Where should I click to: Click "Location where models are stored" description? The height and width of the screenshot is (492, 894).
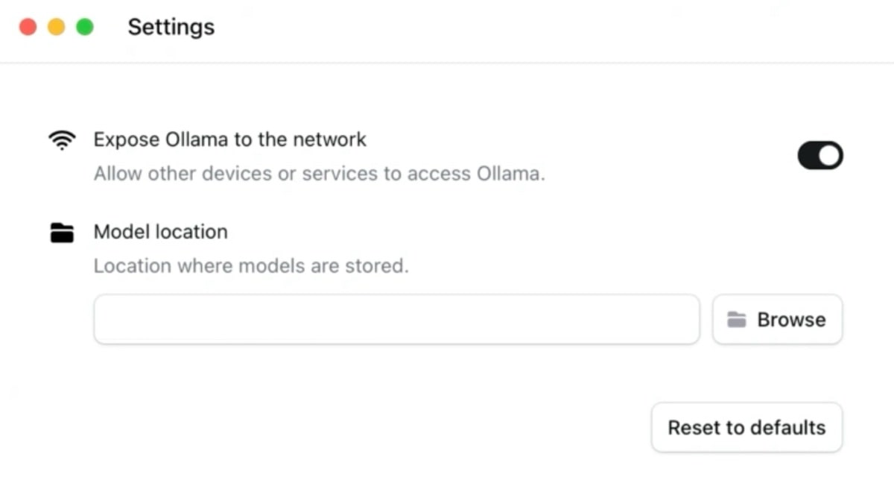(x=251, y=265)
